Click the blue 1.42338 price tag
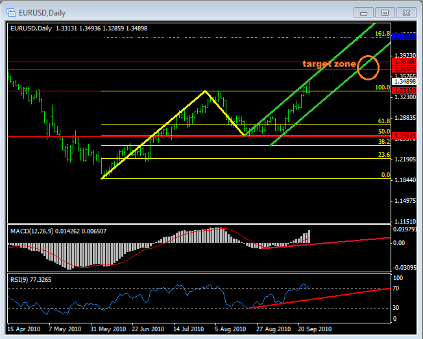423x339 pixels. click(x=404, y=37)
